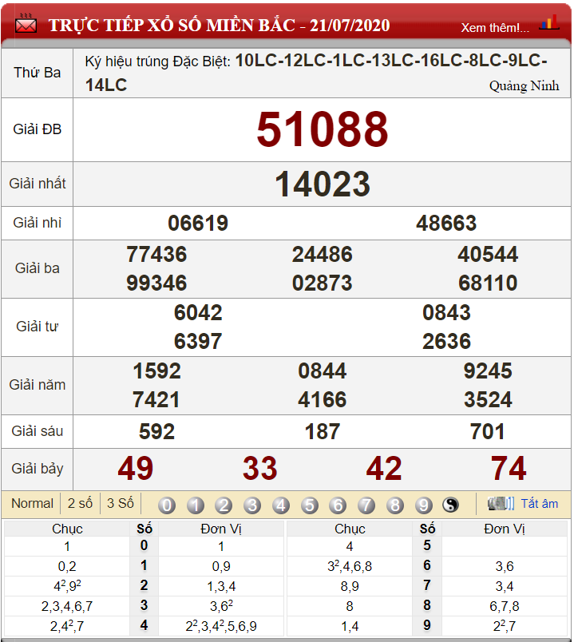
Task: Select the digit 8 filter ball
Action: [395, 505]
